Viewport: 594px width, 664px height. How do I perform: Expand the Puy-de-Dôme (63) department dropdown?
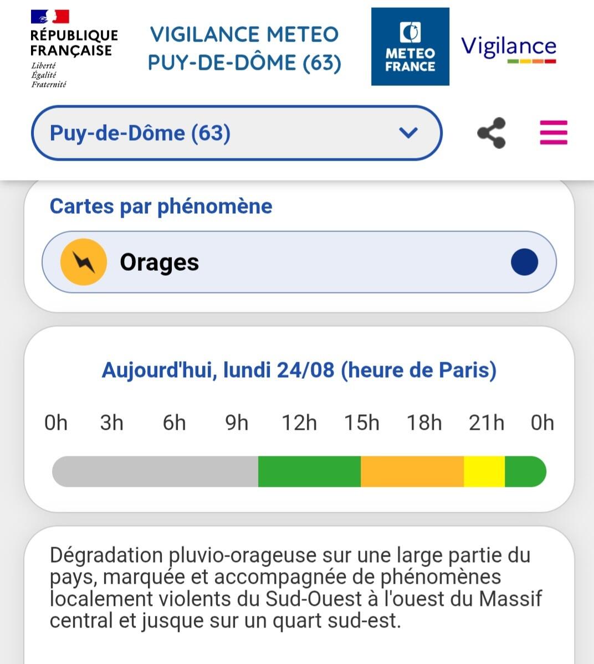pos(237,133)
